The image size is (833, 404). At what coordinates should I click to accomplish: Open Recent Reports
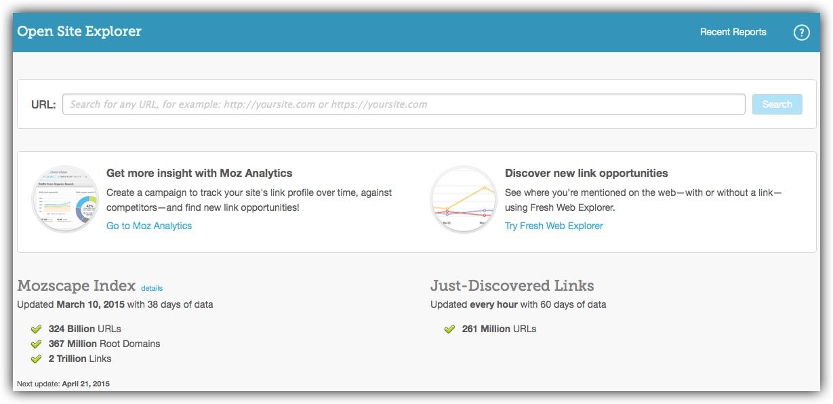(733, 32)
